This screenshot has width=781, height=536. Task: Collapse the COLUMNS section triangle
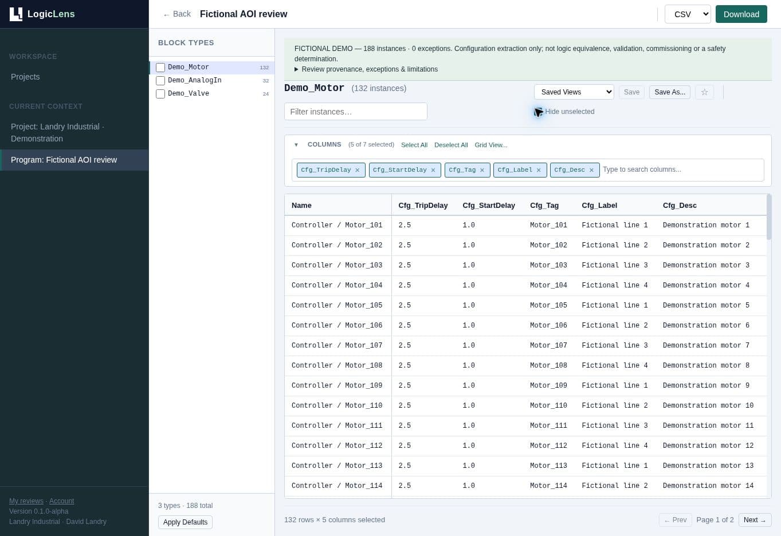pos(296,145)
